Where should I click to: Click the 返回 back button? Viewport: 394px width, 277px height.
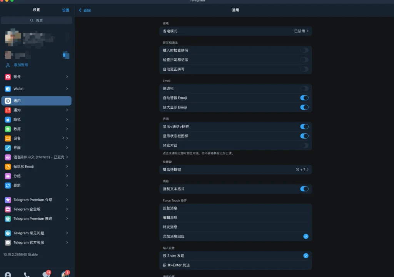click(85, 10)
